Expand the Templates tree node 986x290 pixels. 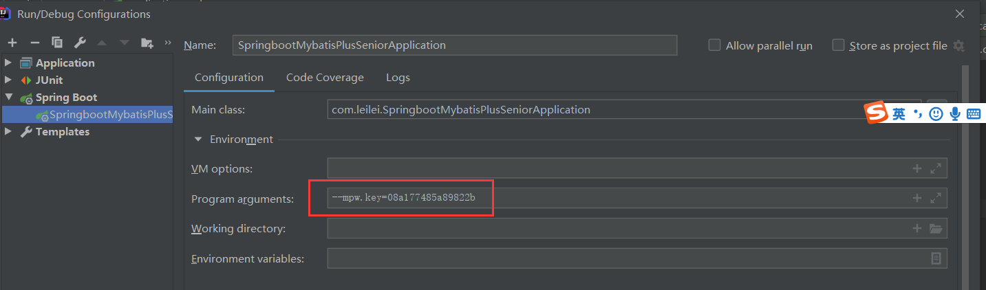pos(8,131)
